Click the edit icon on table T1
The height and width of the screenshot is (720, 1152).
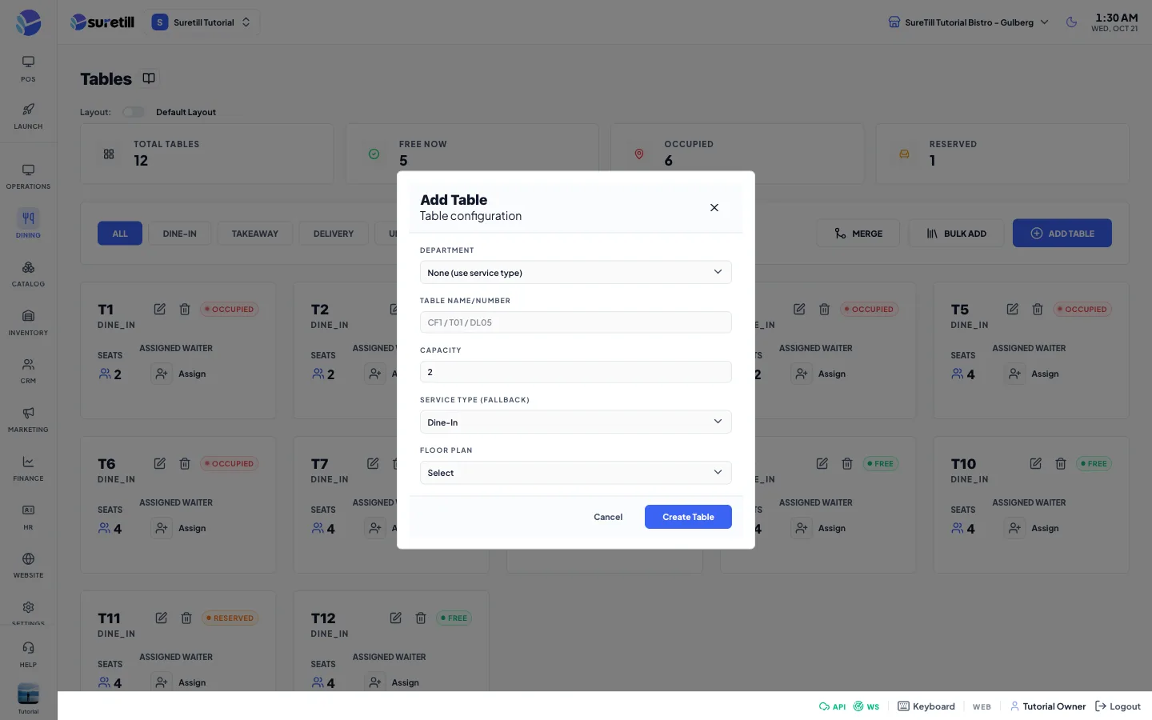coord(160,309)
